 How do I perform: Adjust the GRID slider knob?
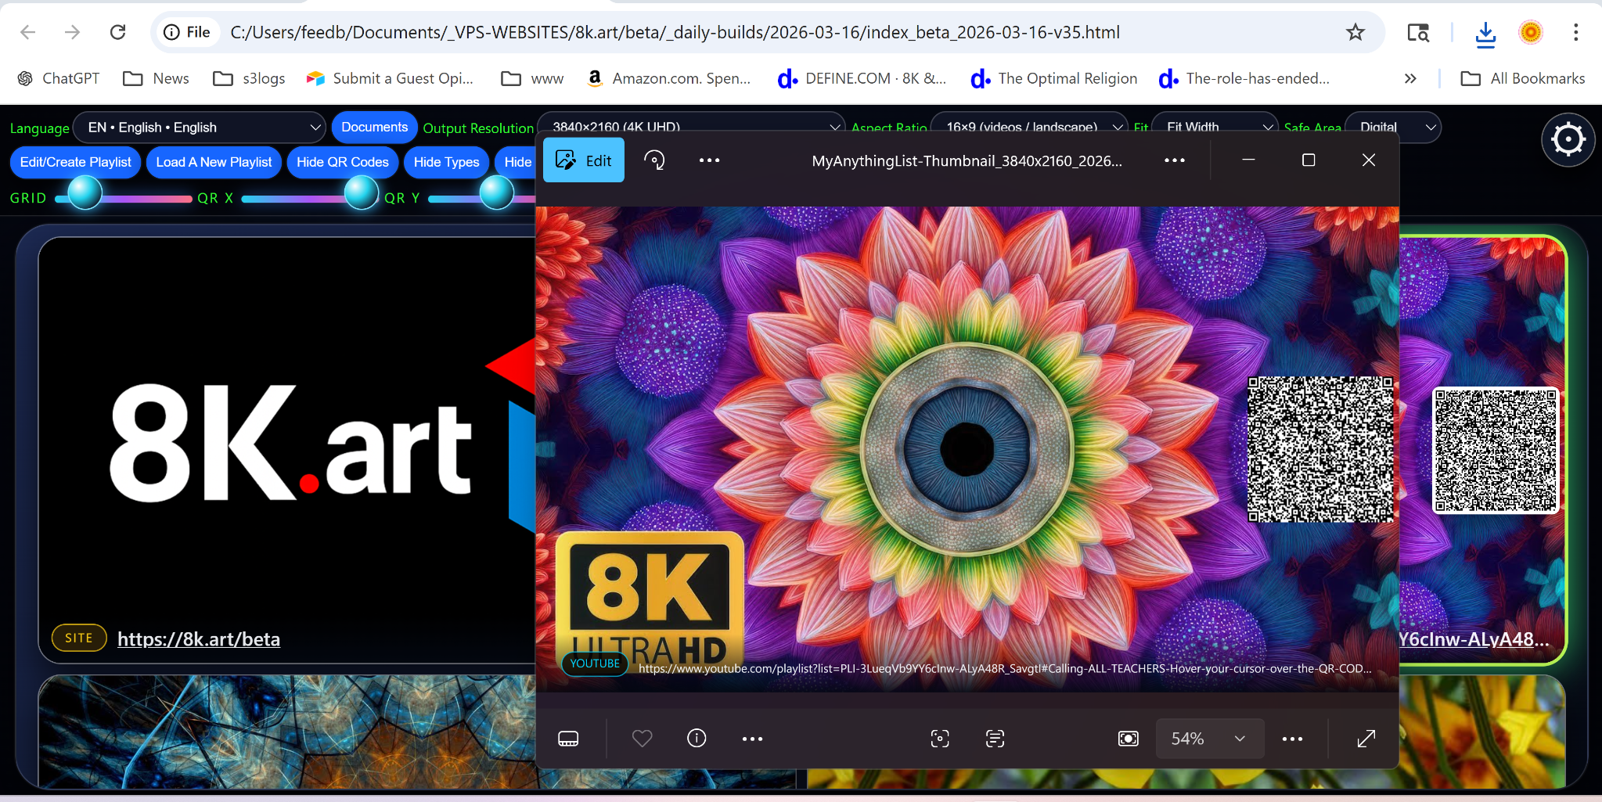[85, 193]
